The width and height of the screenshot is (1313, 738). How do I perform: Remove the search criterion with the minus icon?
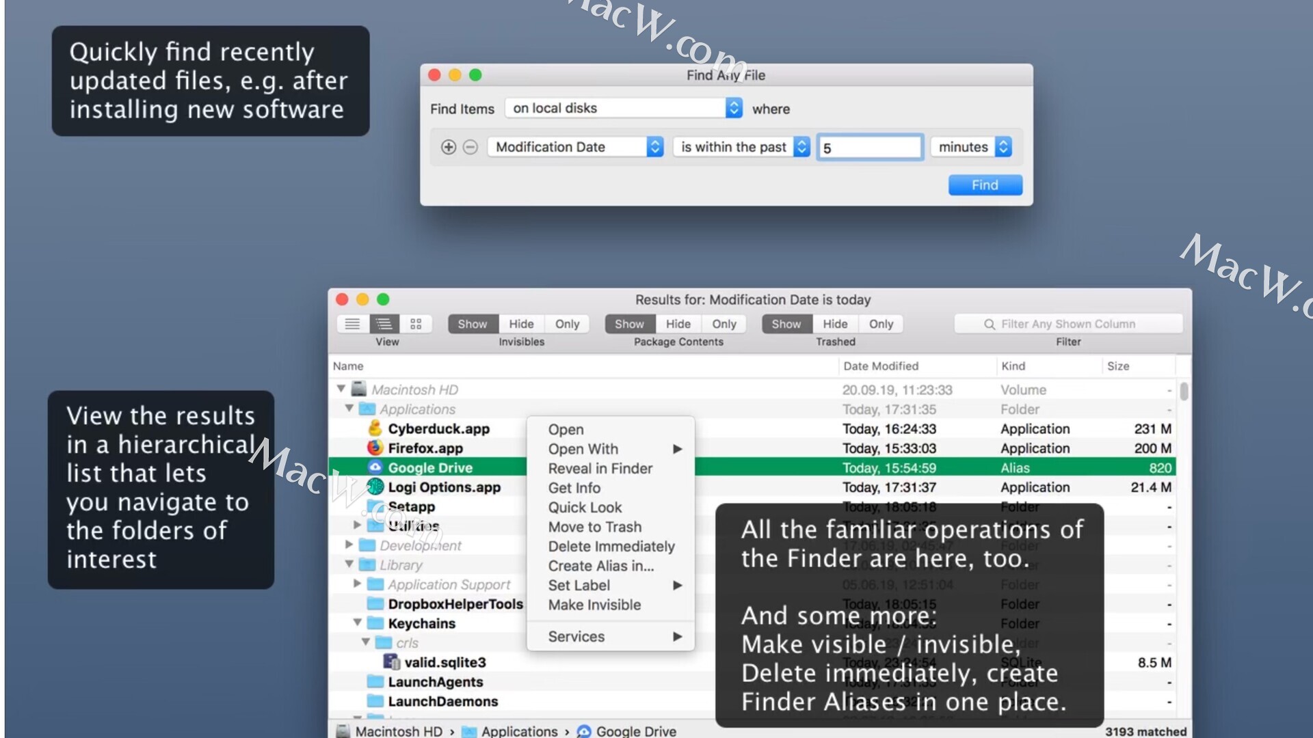470,147
